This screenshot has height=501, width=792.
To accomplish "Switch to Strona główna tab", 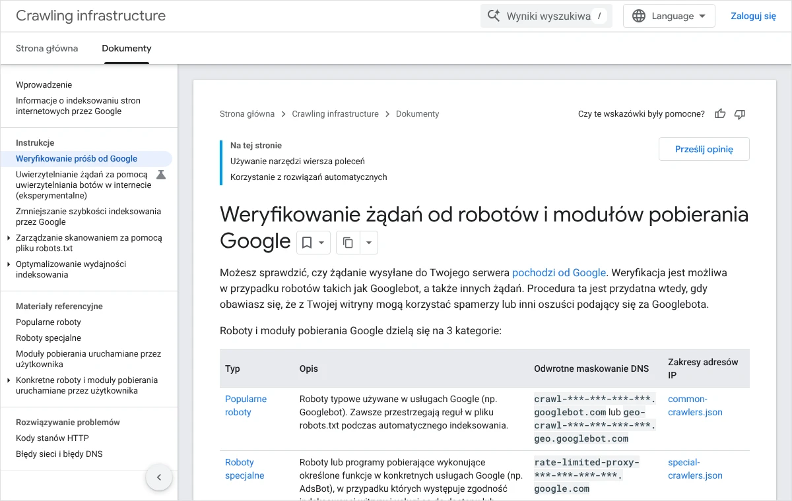I will coord(47,48).
